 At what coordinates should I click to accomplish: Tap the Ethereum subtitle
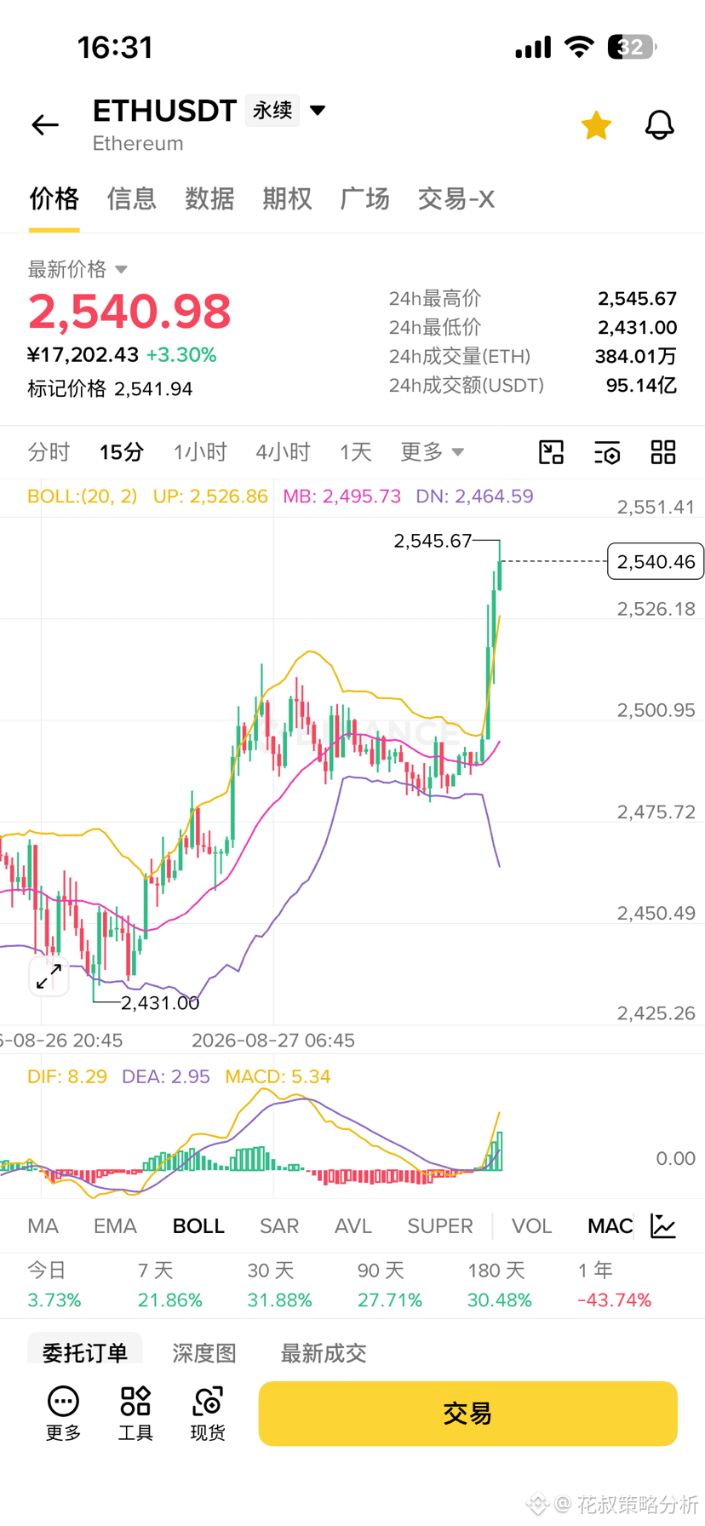click(138, 143)
